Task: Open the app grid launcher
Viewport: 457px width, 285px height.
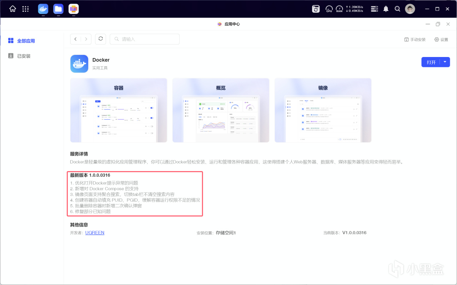Action: pyautogui.click(x=25, y=9)
